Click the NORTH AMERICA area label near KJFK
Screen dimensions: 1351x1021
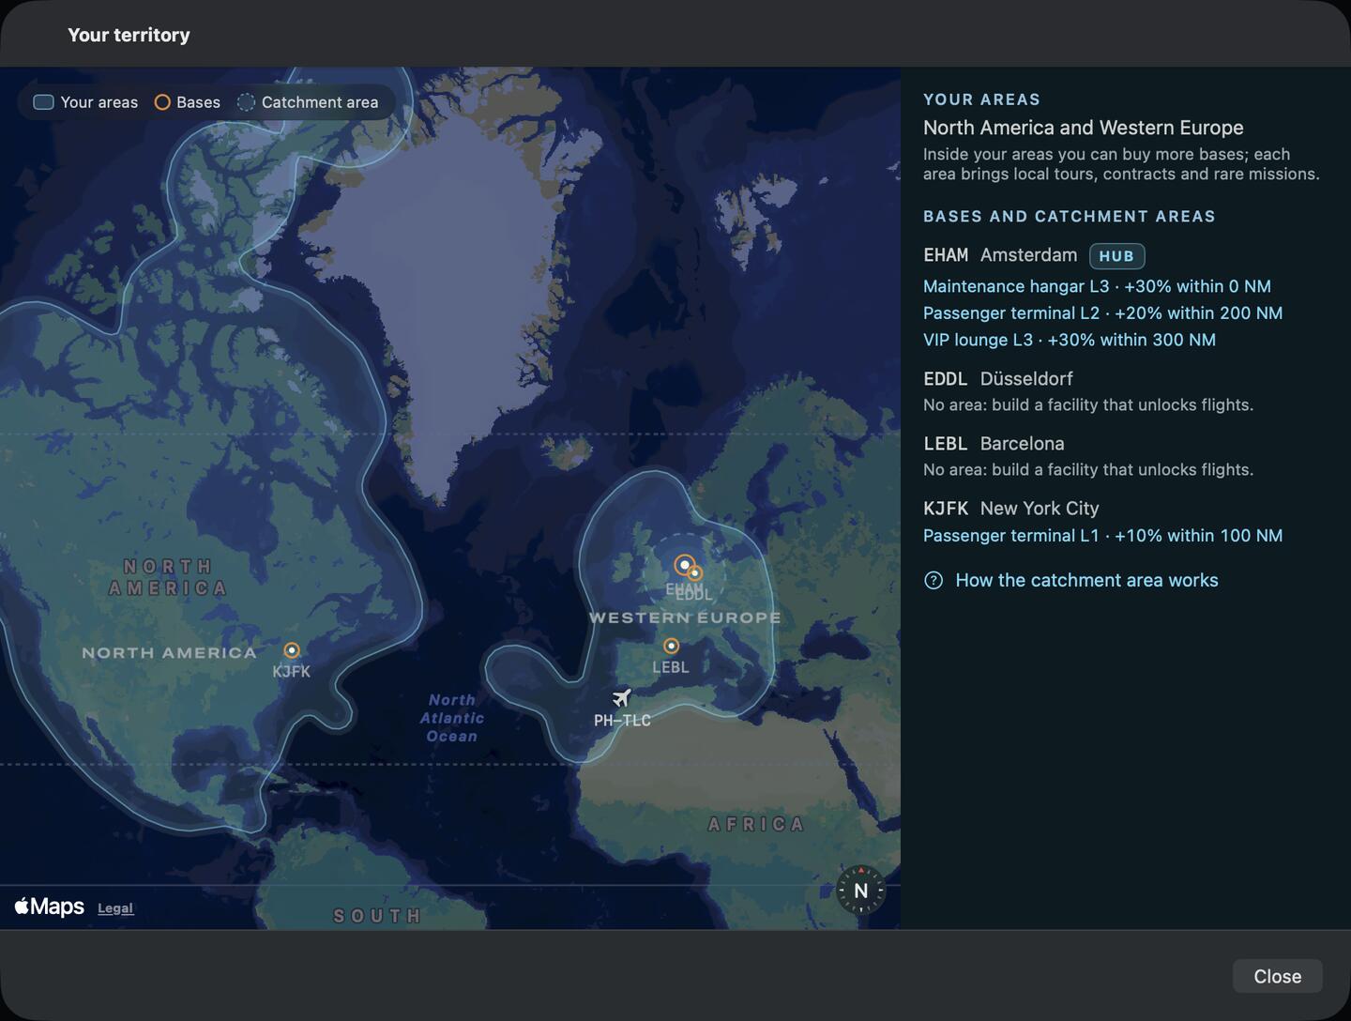point(169,653)
